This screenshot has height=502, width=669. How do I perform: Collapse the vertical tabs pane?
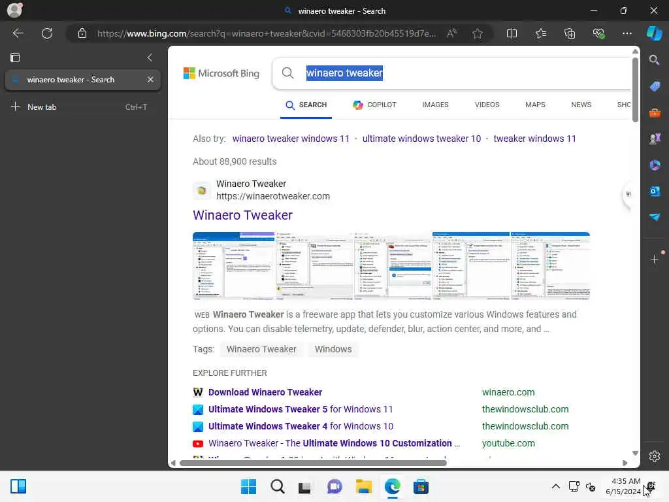150,58
